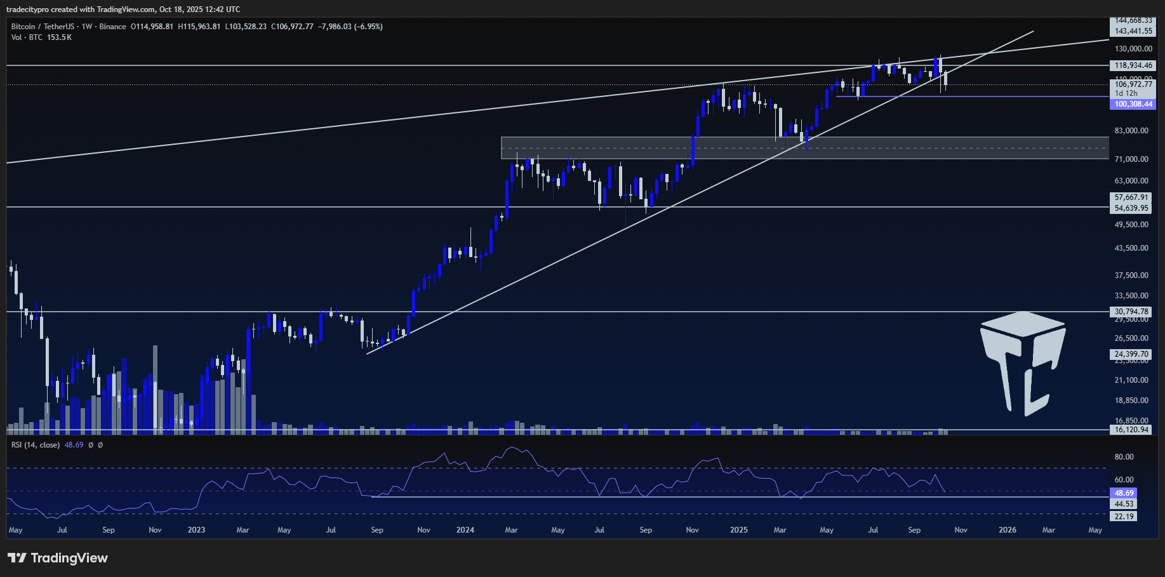Click the '1d 12h' bar countdown label
Viewport: 1165px width, 577px height.
(1126, 93)
